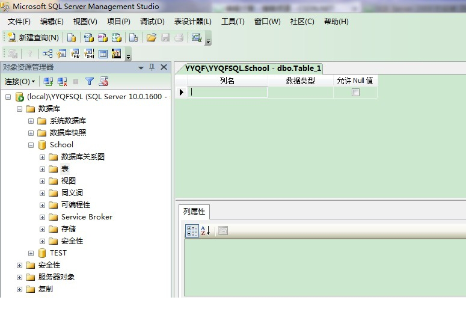Expand the 系统数据库 folder
This screenshot has width=466, height=309.
[31, 121]
